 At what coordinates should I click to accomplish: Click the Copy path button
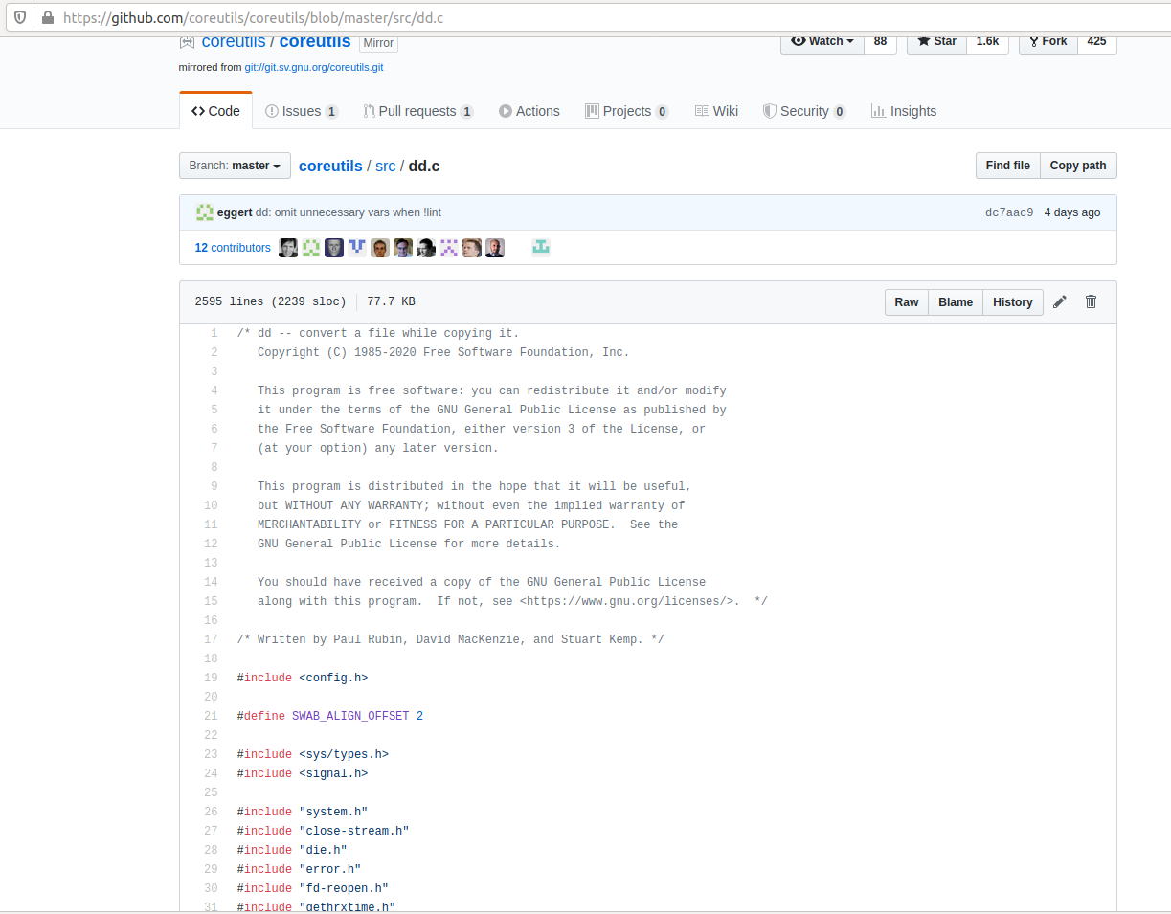1078,166
